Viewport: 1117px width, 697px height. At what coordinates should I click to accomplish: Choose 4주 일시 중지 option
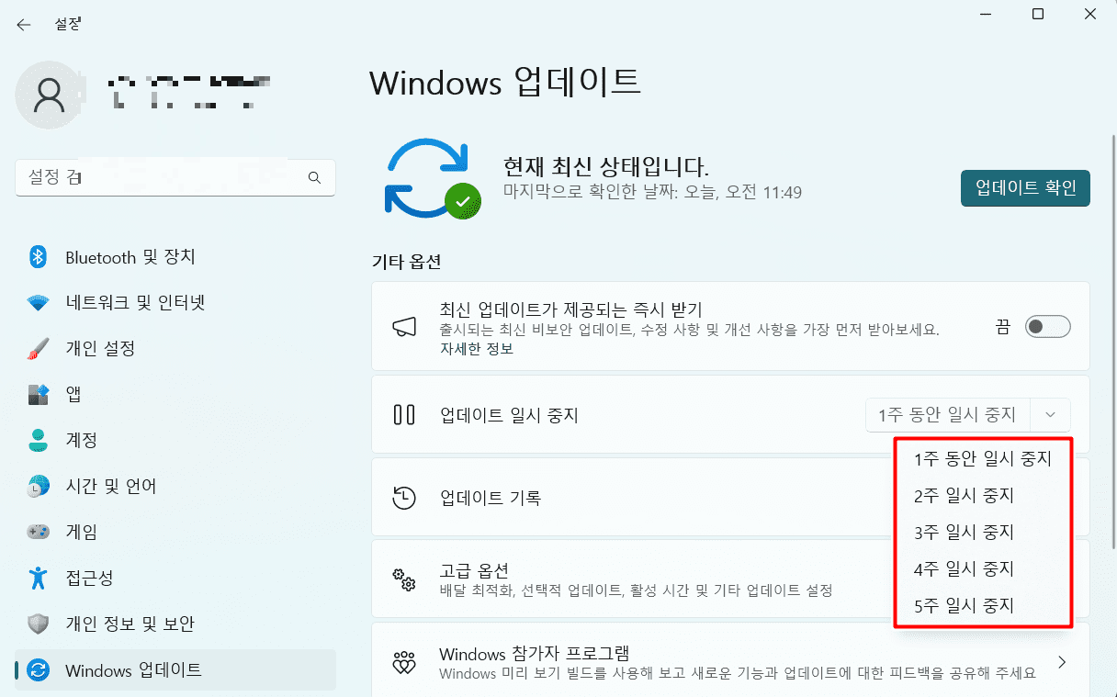[x=983, y=568]
